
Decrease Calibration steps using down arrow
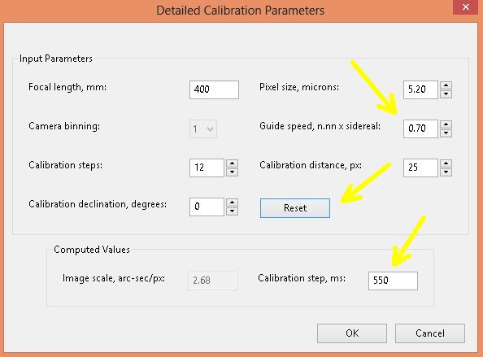point(233,172)
